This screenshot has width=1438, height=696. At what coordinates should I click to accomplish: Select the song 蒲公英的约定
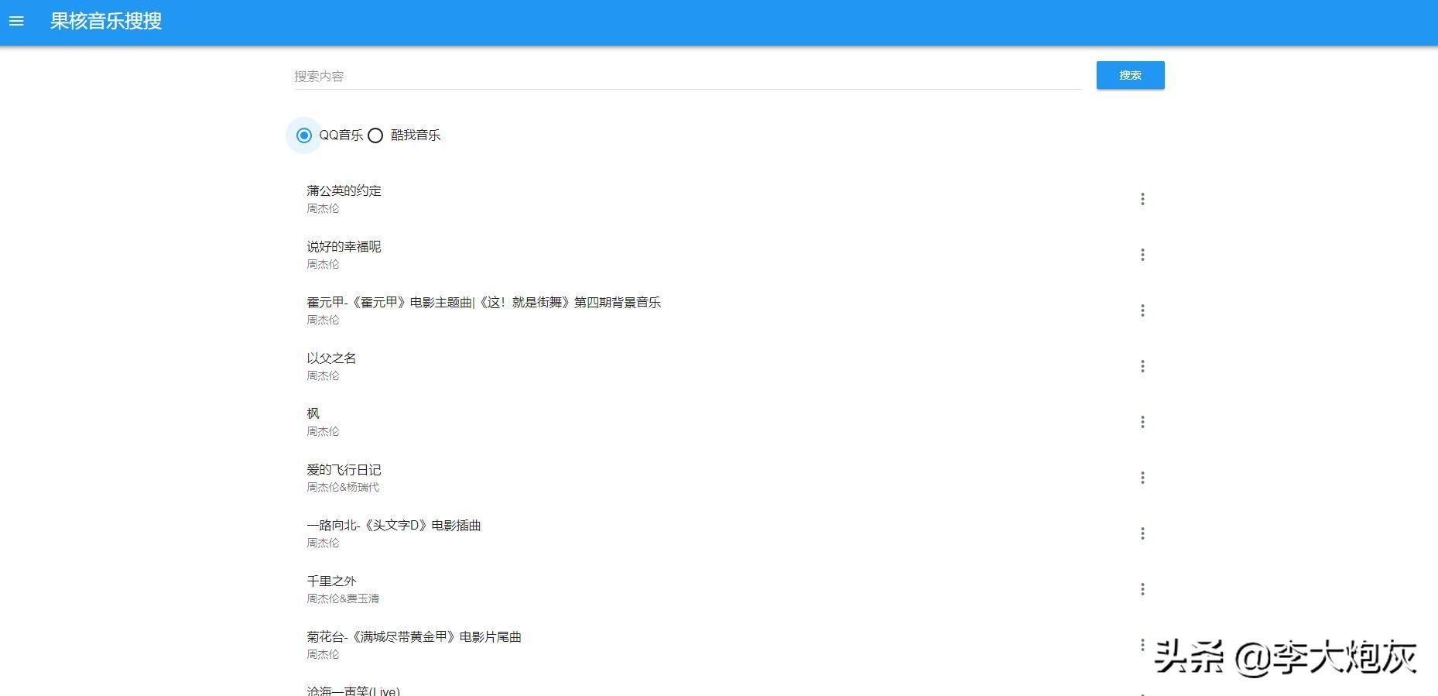344,190
